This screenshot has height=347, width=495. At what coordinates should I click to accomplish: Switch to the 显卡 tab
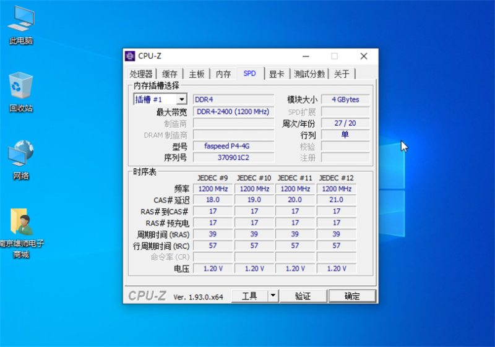tap(277, 74)
